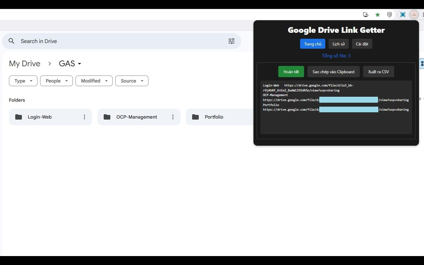Click the search magnifying glass icon
Image resolution: width=424 pixels, height=265 pixels.
point(11,41)
